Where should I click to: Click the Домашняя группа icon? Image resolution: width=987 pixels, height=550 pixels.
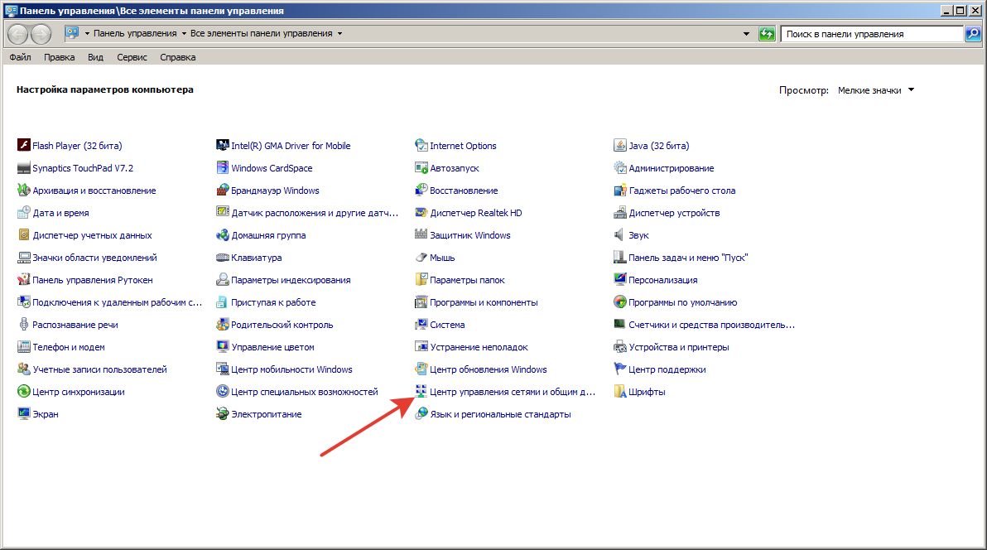(x=222, y=235)
